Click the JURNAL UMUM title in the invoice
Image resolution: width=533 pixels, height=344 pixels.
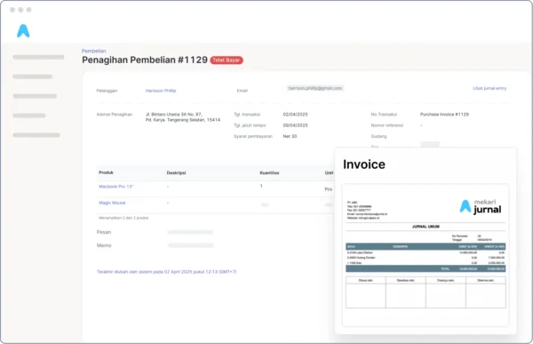426,227
